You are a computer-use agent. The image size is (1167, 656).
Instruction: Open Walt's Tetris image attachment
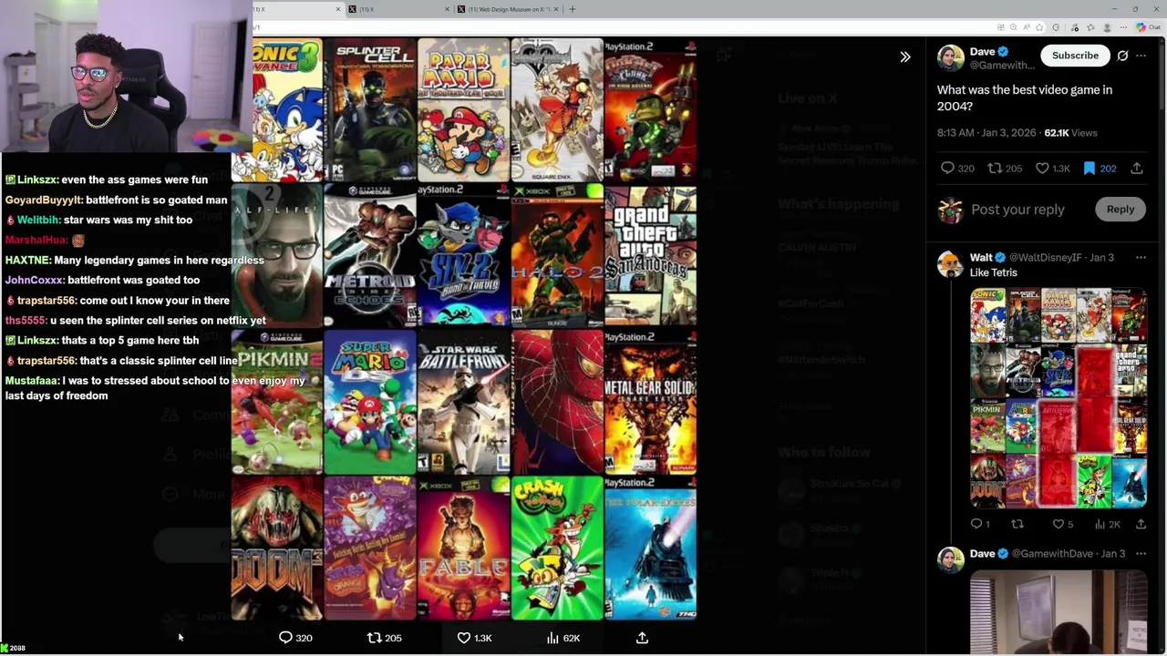pos(1059,398)
